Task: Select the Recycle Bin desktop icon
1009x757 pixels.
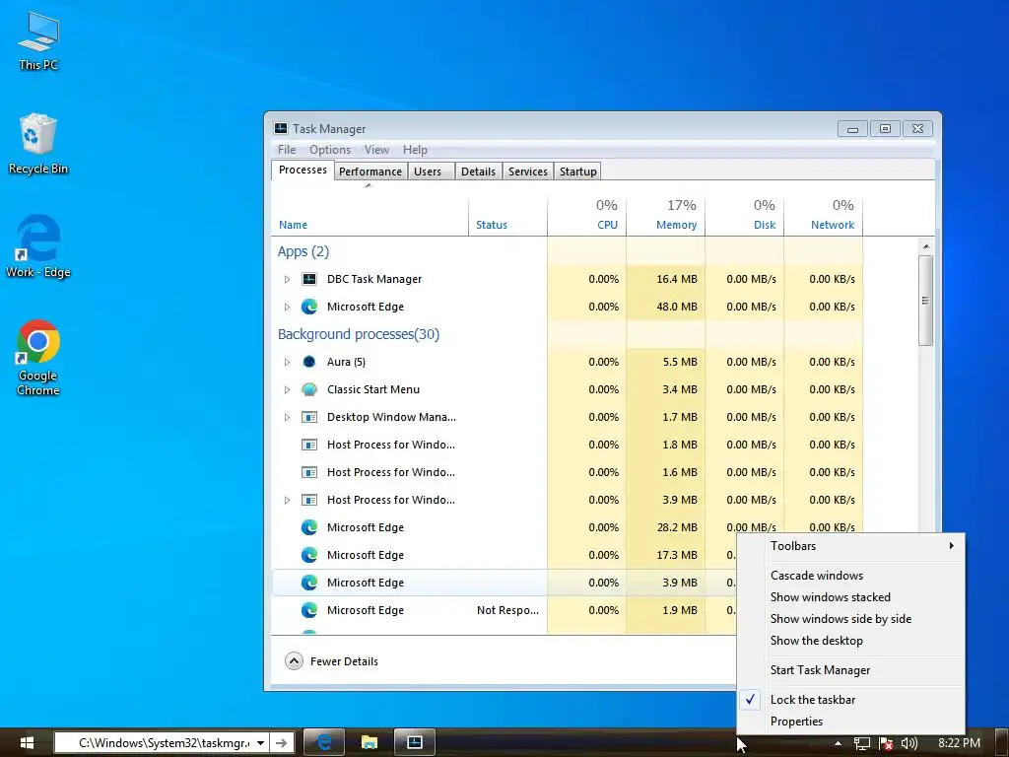Action: pyautogui.click(x=38, y=144)
